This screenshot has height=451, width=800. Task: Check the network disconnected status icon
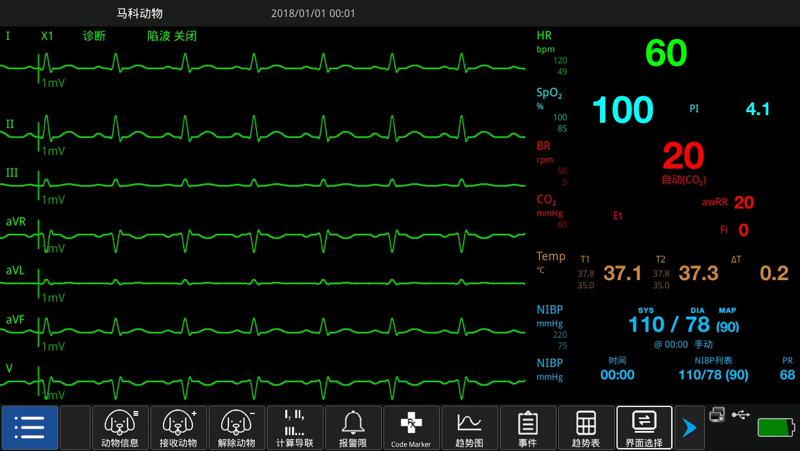(x=717, y=415)
